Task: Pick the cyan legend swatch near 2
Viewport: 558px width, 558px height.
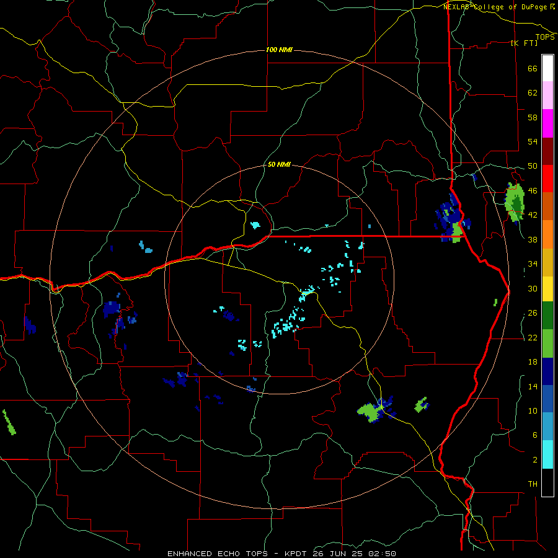Action: tap(547, 454)
